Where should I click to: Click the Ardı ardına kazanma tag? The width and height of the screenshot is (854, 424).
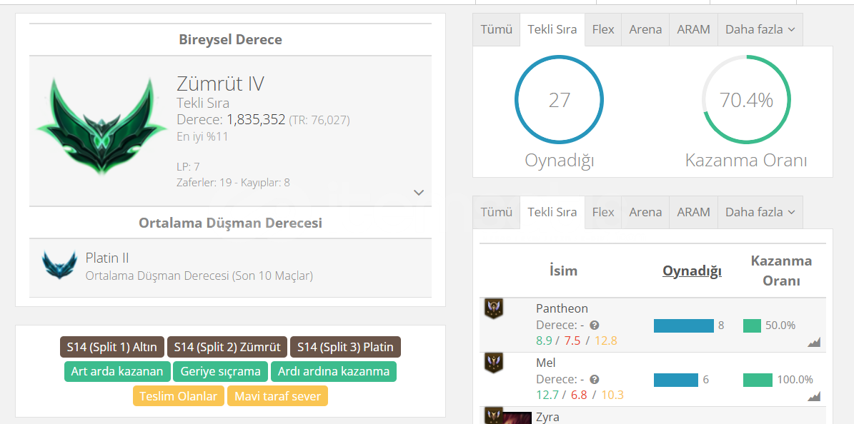coord(333,372)
